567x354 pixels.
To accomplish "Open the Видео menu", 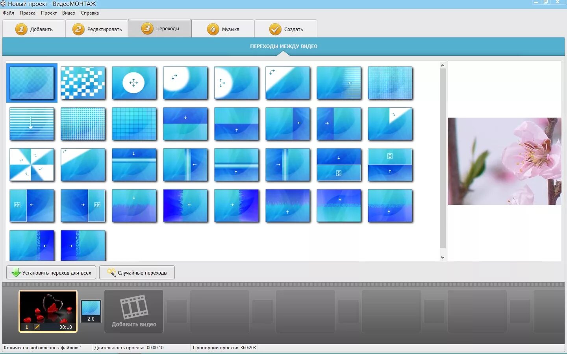I will pyautogui.click(x=69, y=13).
